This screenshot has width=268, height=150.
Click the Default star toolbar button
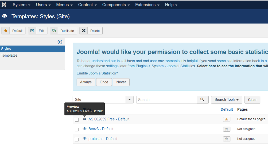pos(14,31)
